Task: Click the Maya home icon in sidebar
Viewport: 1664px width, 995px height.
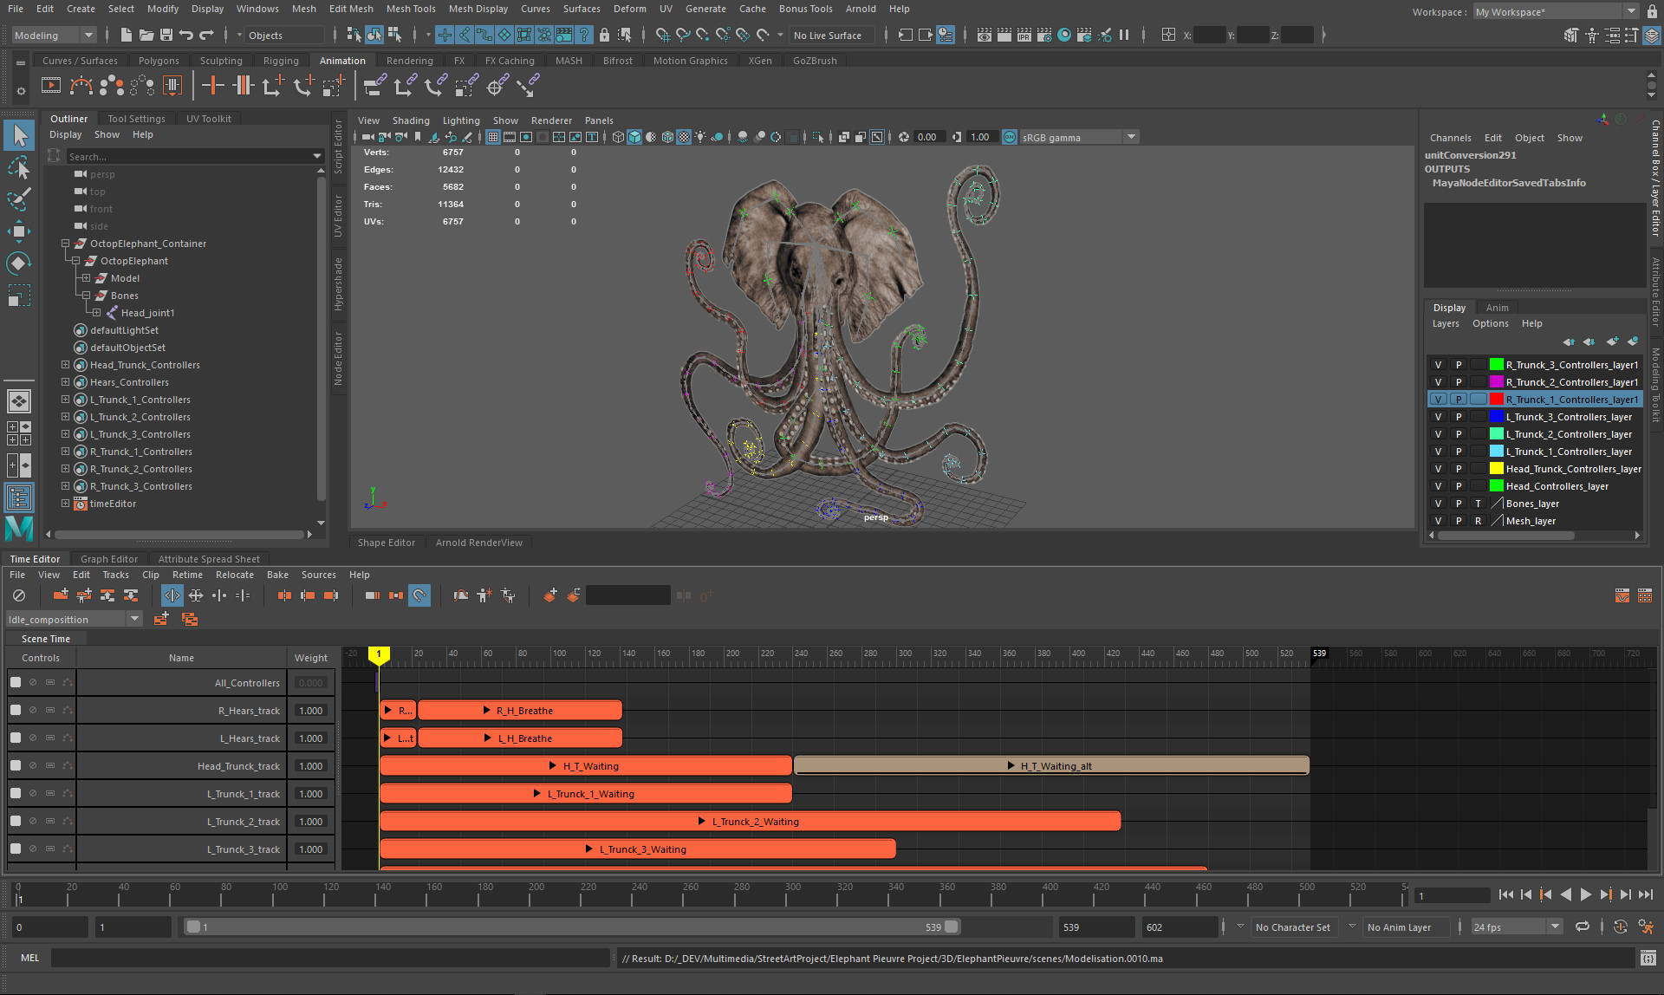Action: pyautogui.click(x=19, y=528)
